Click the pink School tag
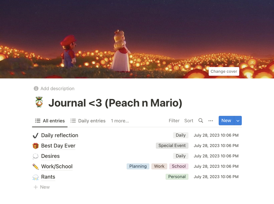The image size is (274, 204). (179, 166)
